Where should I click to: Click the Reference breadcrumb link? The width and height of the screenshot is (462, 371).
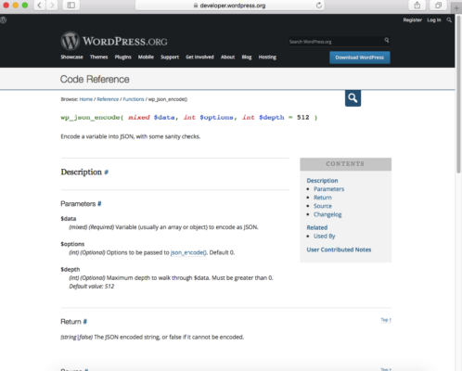[x=108, y=99]
